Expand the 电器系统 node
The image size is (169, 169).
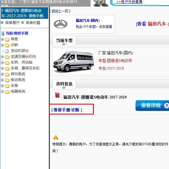click(2, 92)
